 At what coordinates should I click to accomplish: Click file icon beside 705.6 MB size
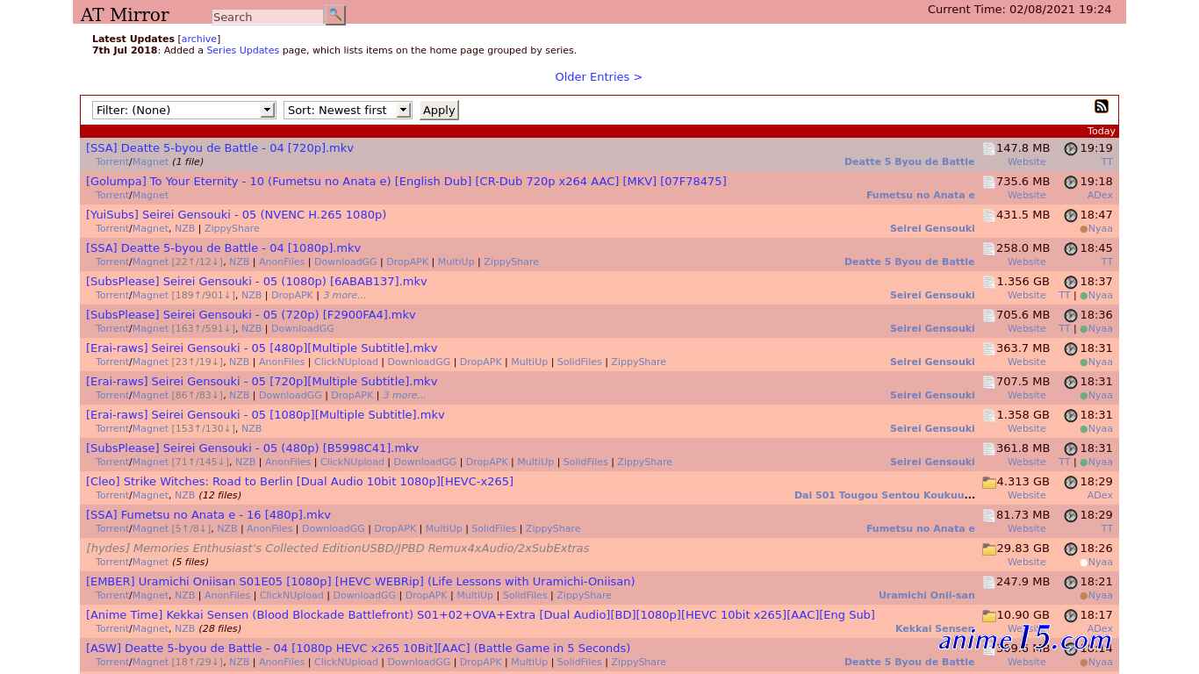click(988, 316)
